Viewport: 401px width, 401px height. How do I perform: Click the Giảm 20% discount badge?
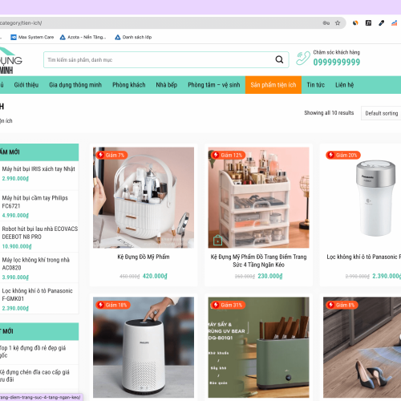(x=343, y=155)
